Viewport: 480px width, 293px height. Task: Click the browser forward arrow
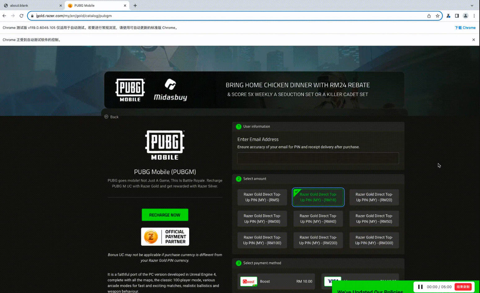[x=13, y=16]
